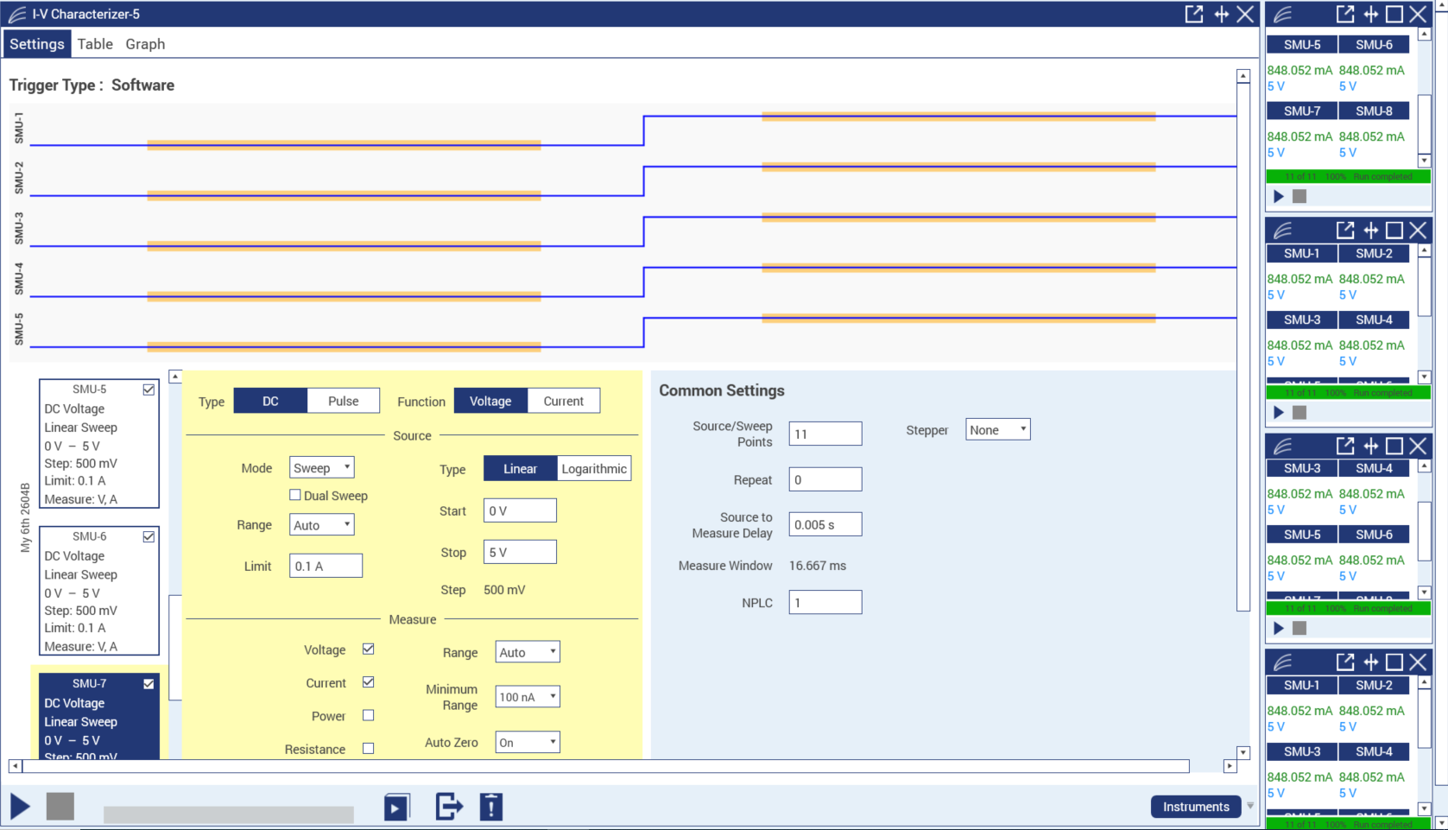This screenshot has height=830, width=1448.
Task: Click the Instruments button
Action: [x=1195, y=807]
